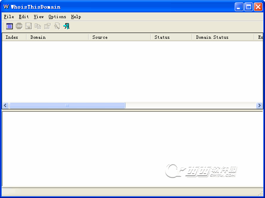Click the horizontal scrollbar right arrow
This screenshot has height=198, width=265.
click(259, 106)
